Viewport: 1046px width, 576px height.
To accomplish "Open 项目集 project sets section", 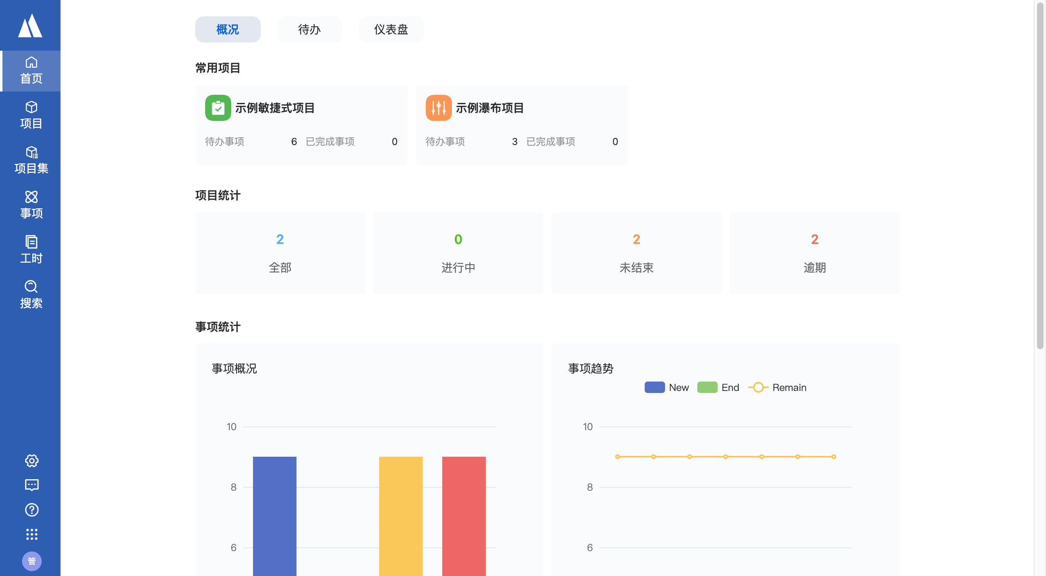I will pos(31,160).
